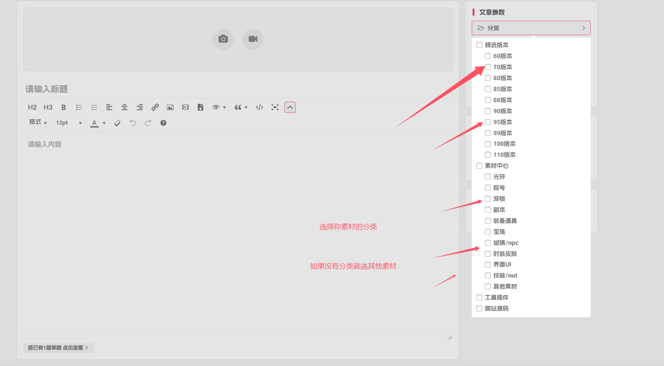Check the 时装皮肤 checkbox
664x366 pixels.
click(488, 254)
